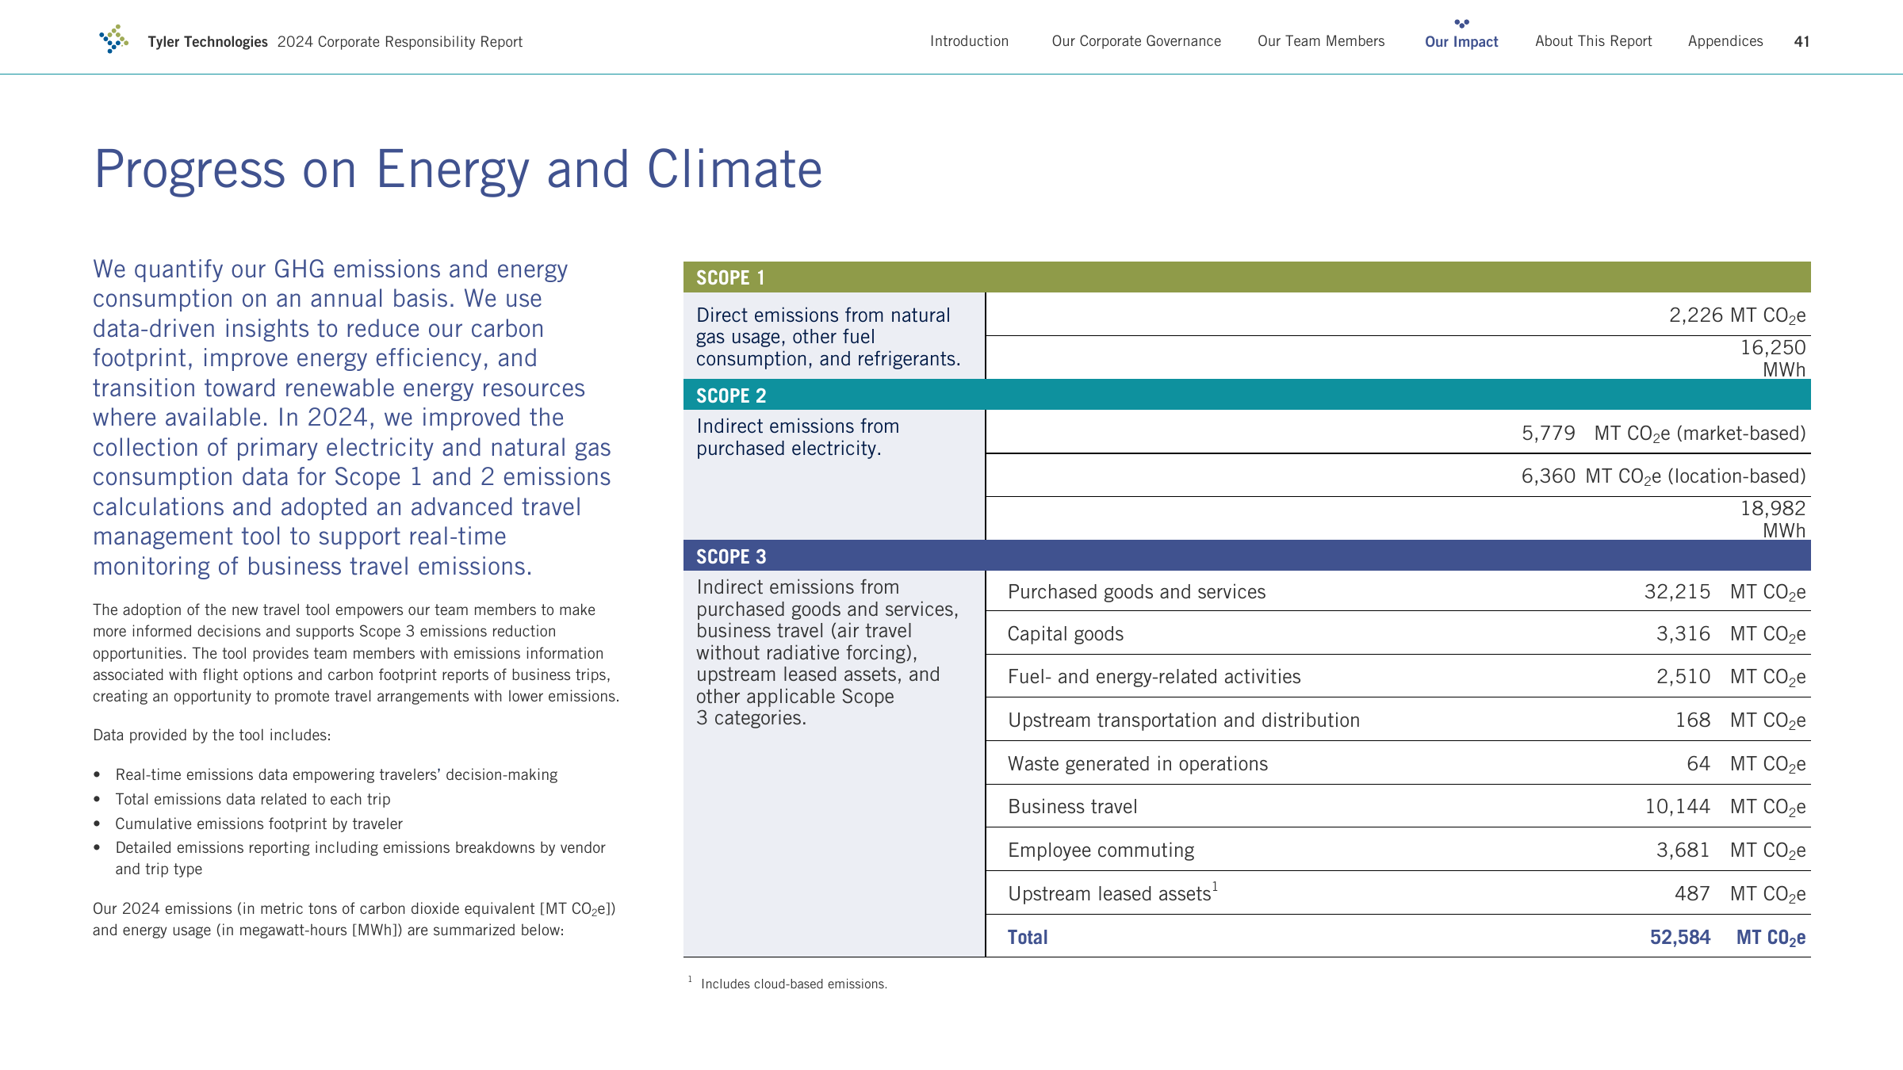The height and width of the screenshot is (1070, 1903).
Task: Click the 5,779 market-based value
Action: (1663, 434)
